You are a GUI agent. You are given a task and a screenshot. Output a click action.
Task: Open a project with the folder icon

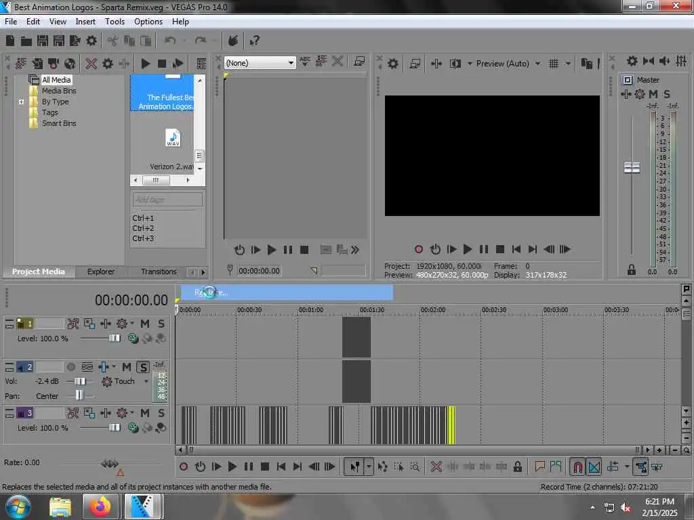pos(26,41)
